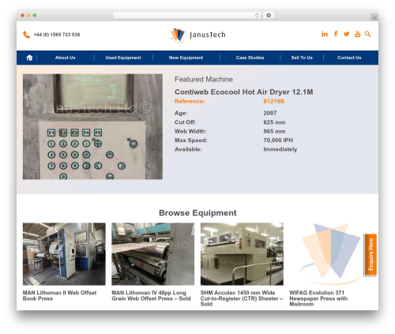Open SHM Accutec sheeter thumbnail
This screenshot has width=395, height=334.
coord(242,254)
